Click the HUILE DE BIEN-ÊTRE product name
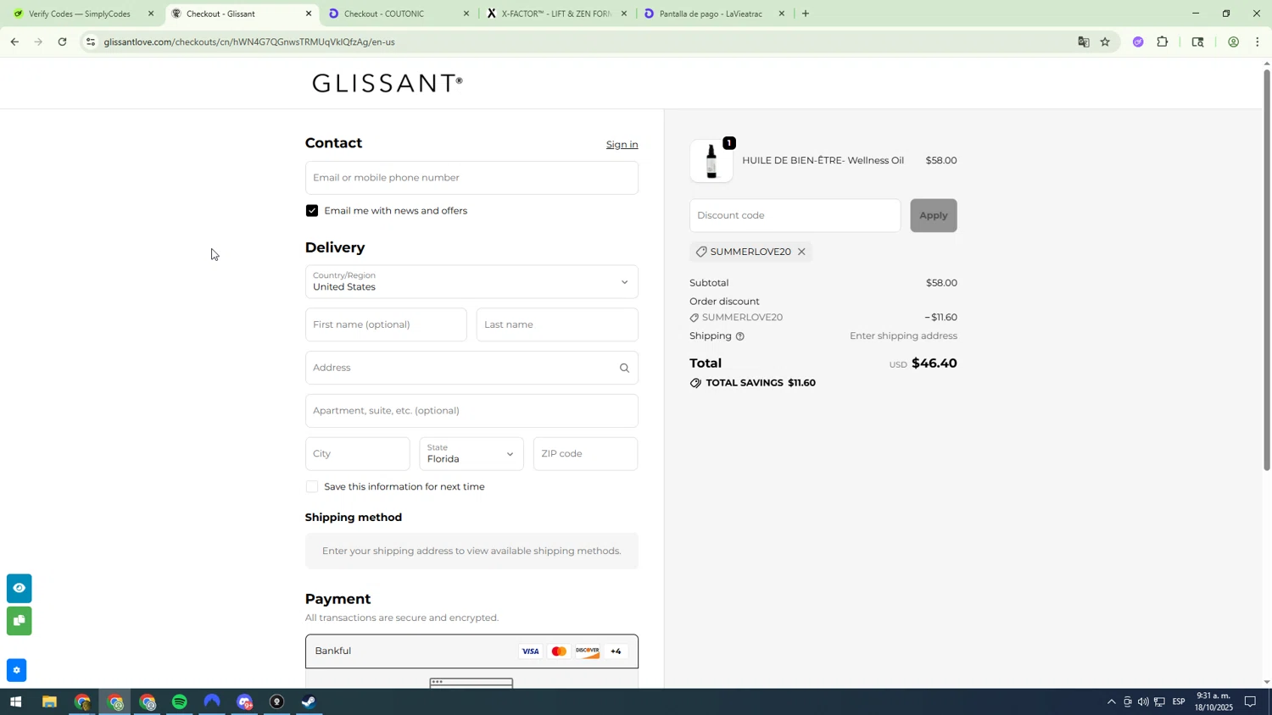This screenshot has height=715, width=1272. [x=823, y=161]
